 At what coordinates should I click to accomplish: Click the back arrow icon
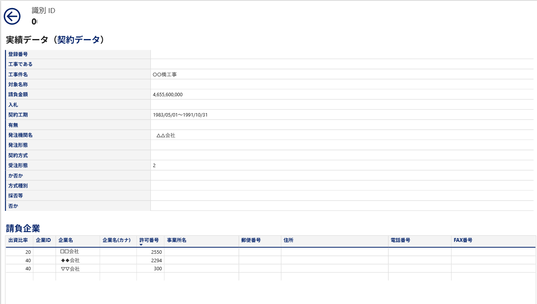click(x=12, y=16)
